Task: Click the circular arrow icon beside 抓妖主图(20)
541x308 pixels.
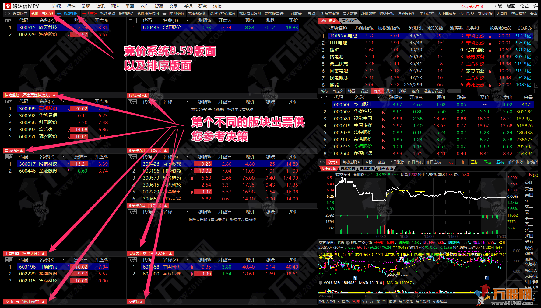Action: [348, 243]
